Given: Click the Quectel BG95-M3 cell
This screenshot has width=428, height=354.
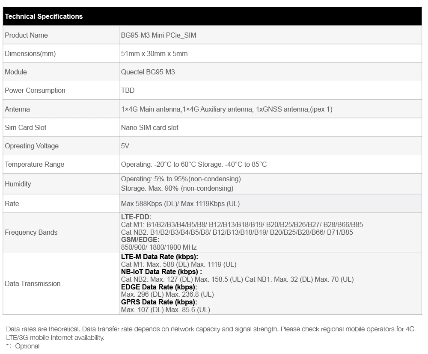Looking at the screenshot, I should click(x=148, y=72).
